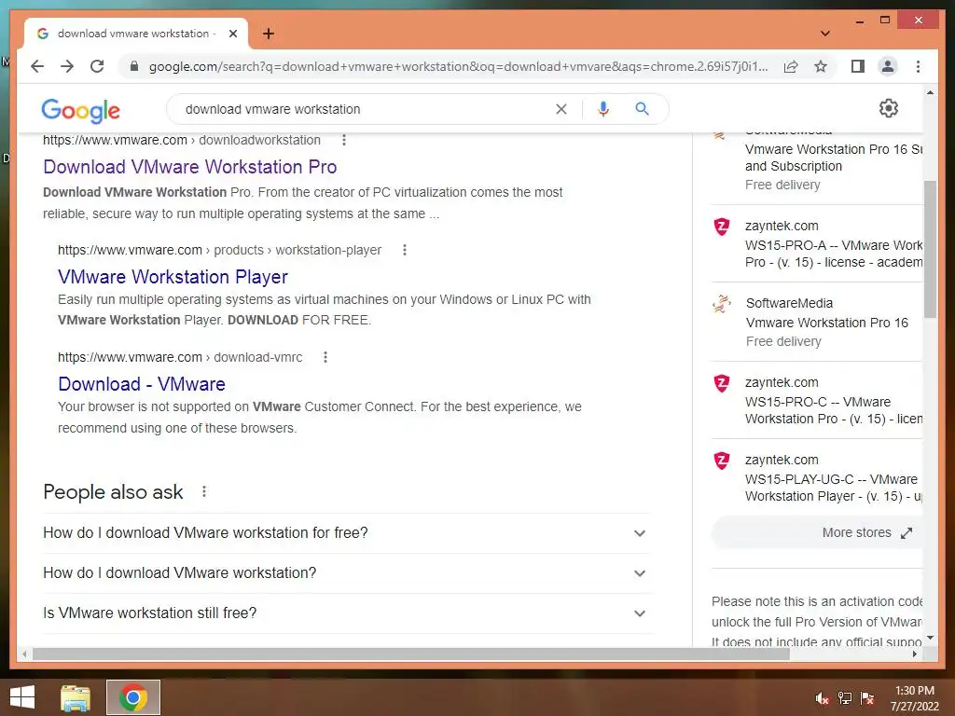Click the horizontal scrollbar thumb
Image resolution: width=955 pixels, height=716 pixels.
tap(410, 654)
